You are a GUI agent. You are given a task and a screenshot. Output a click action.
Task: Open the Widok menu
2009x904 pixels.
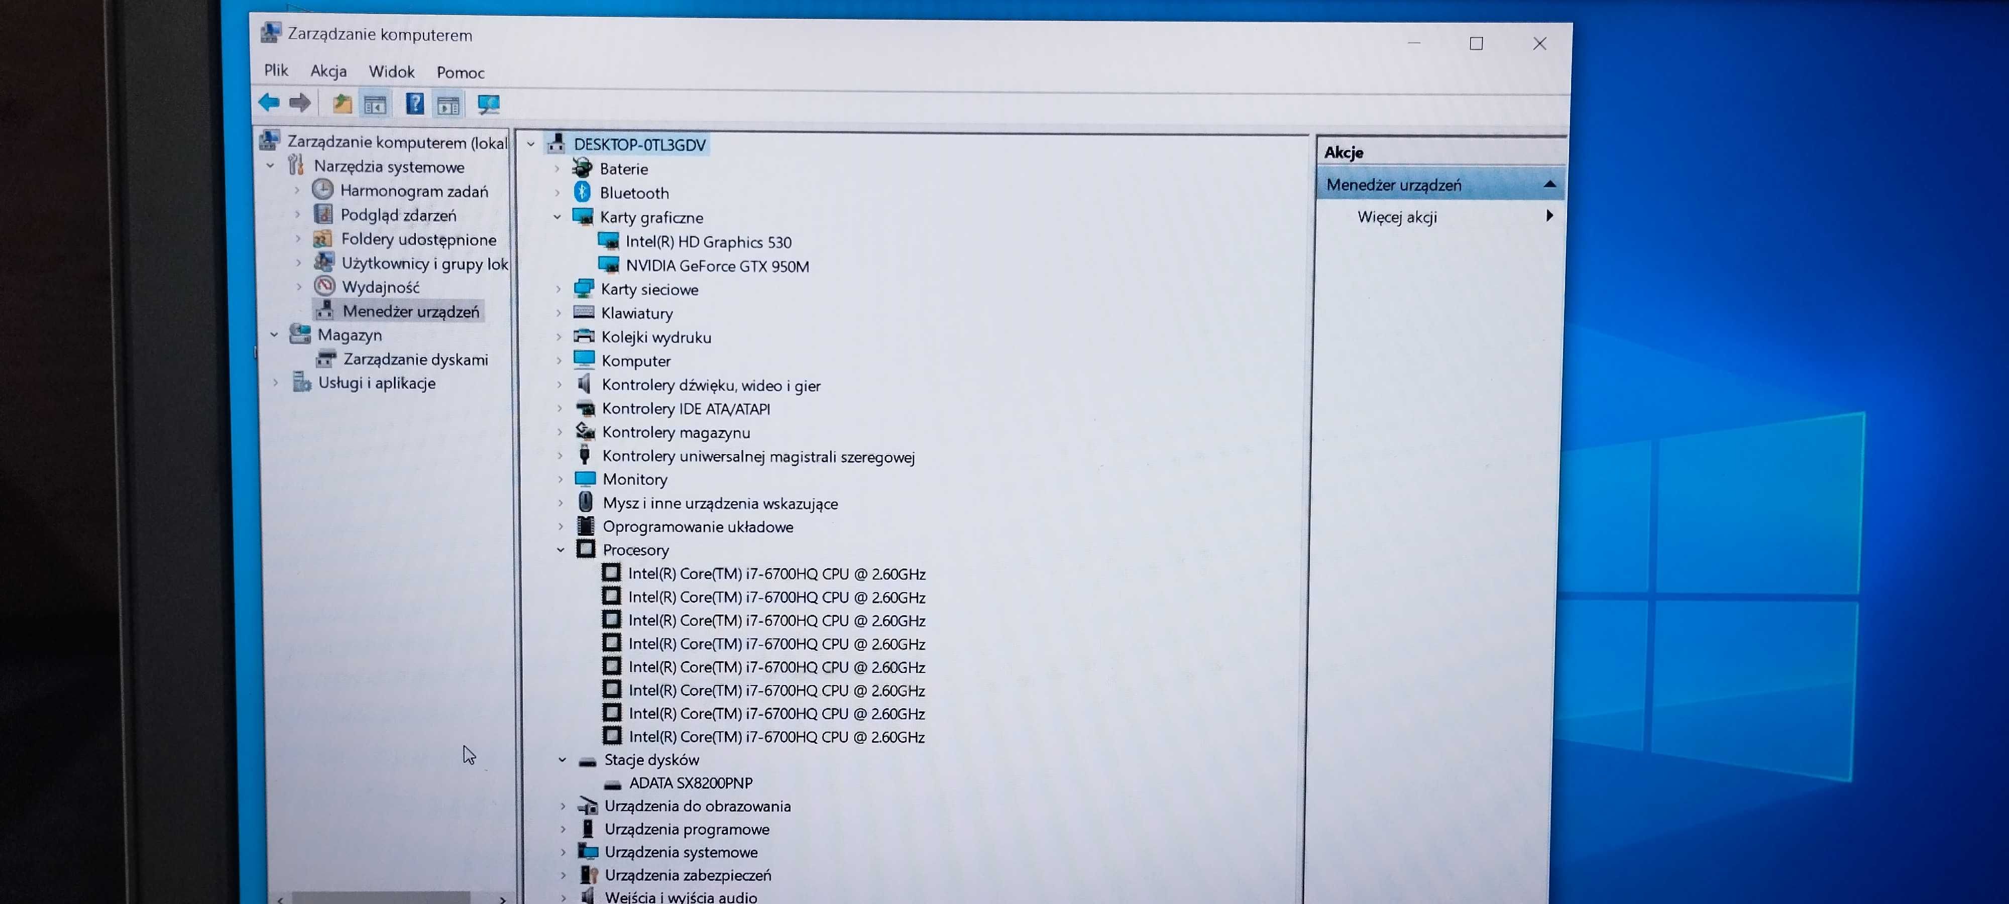coord(392,72)
